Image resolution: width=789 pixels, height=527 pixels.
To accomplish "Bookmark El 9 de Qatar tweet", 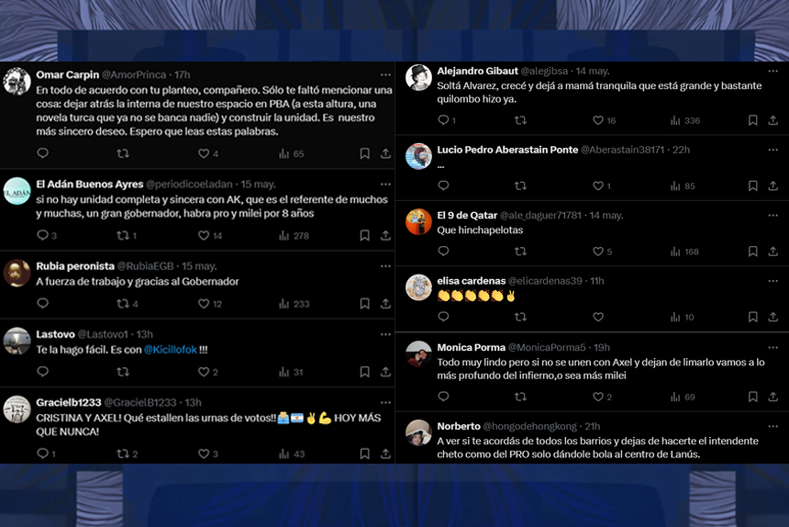I will pos(753,252).
